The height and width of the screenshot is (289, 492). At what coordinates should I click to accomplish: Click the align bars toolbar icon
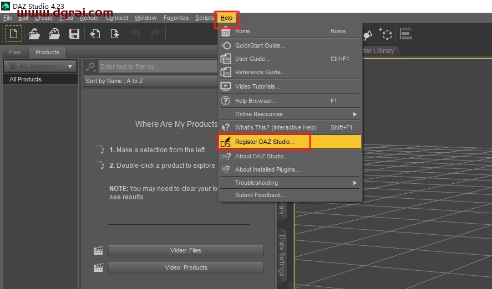[406, 34]
